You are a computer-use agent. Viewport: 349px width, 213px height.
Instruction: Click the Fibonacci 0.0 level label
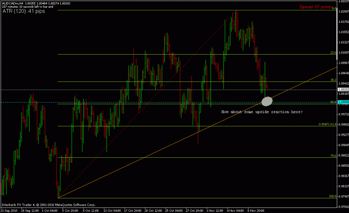[x=334, y=8]
